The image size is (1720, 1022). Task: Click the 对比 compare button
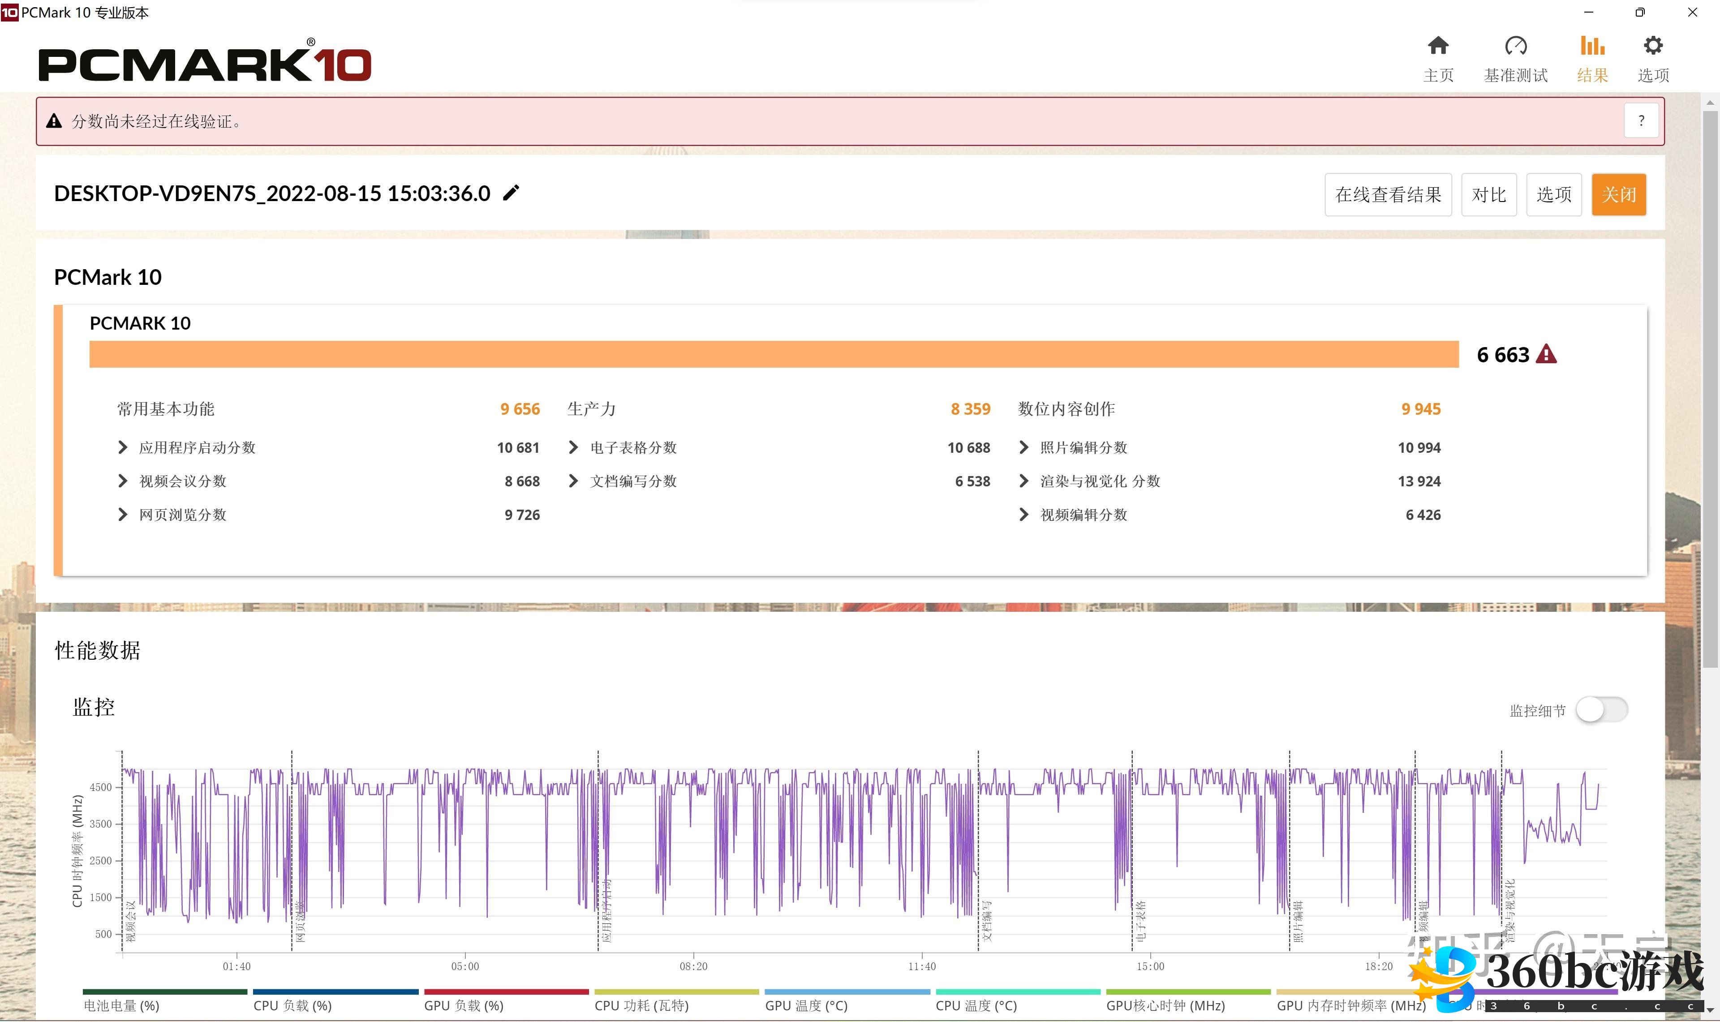[x=1488, y=195]
